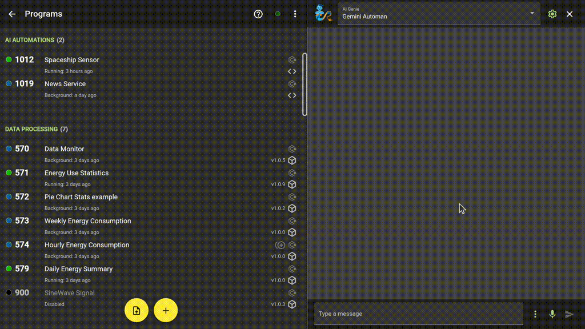The width and height of the screenshot is (585, 329).
Task: Click the loop icon beside News Service
Action: pyautogui.click(x=292, y=83)
